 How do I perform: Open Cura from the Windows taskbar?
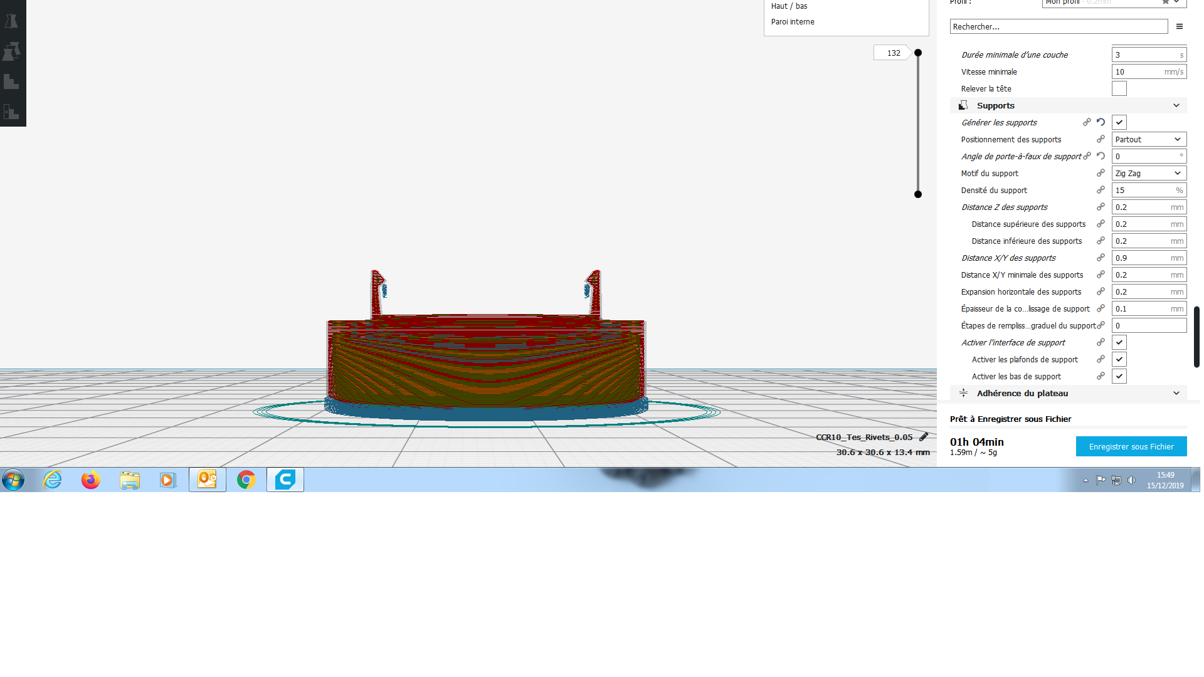pos(285,480)
